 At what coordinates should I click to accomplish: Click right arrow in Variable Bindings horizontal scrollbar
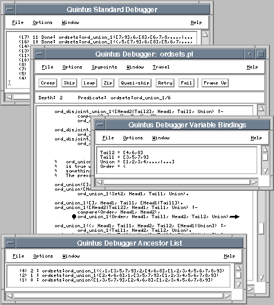[255, 182]
